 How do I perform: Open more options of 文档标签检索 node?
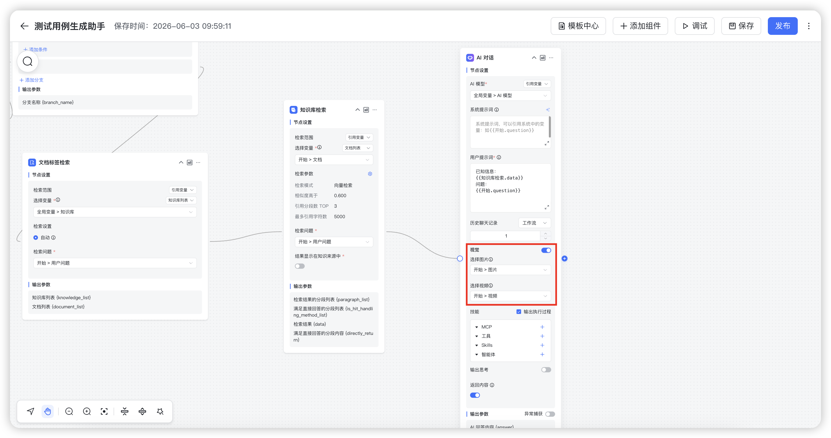[x=198, y=162]
